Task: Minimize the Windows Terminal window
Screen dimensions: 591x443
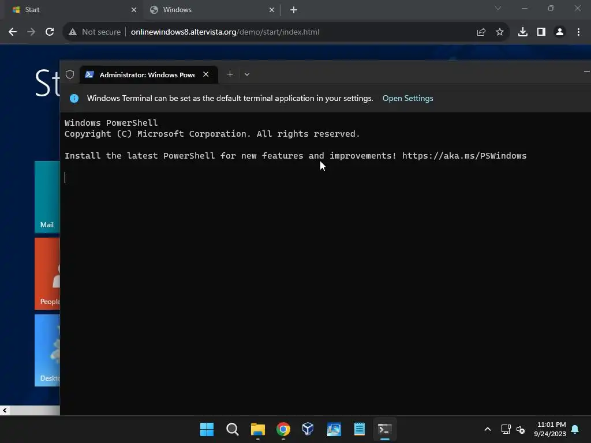Action: [x=586, y=72]
